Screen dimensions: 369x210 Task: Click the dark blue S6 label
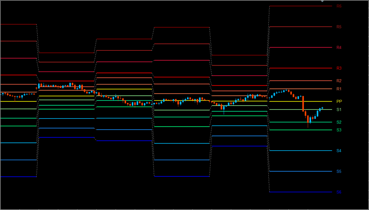point(339,192)
